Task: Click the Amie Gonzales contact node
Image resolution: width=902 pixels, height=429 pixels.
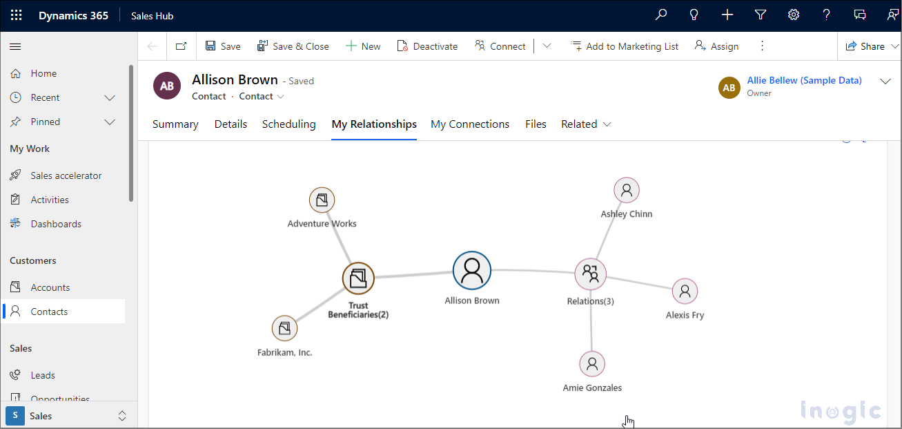Action: (x=591, y=364)
